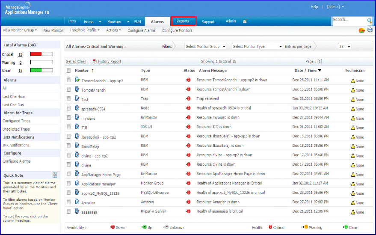376x235 pixels.
Task: Click the edit icon for sprasadh-0524
Action: tap(77, 107)
